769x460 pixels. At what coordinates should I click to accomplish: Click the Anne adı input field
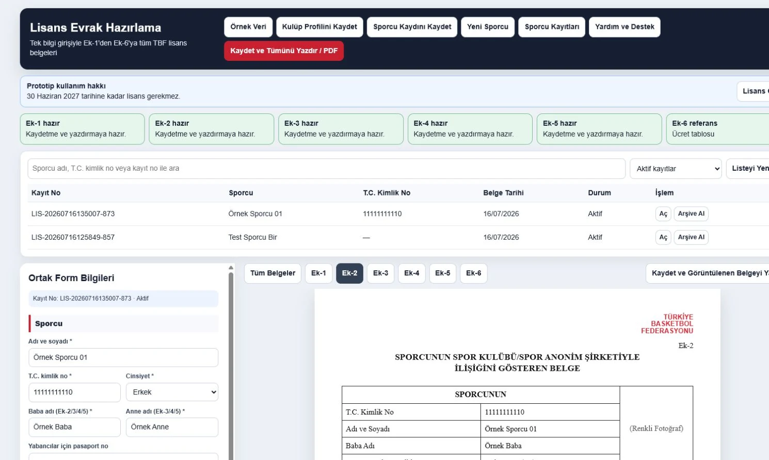pos(172,427)
